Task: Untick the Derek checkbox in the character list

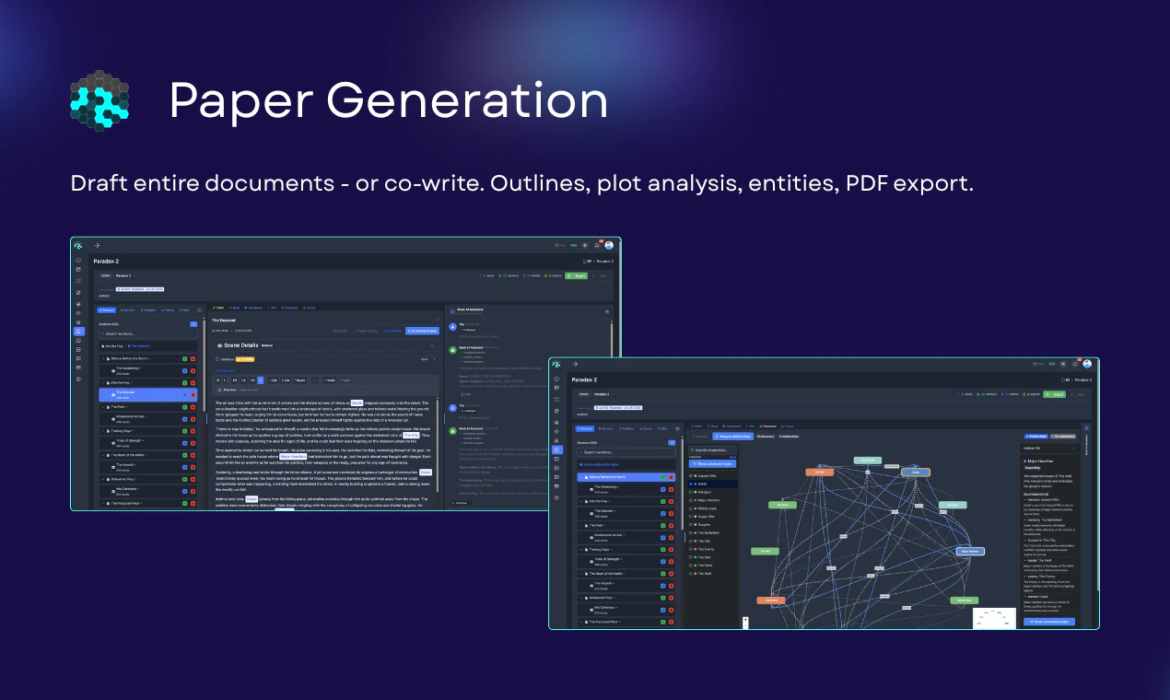Action: coord(691,484)
